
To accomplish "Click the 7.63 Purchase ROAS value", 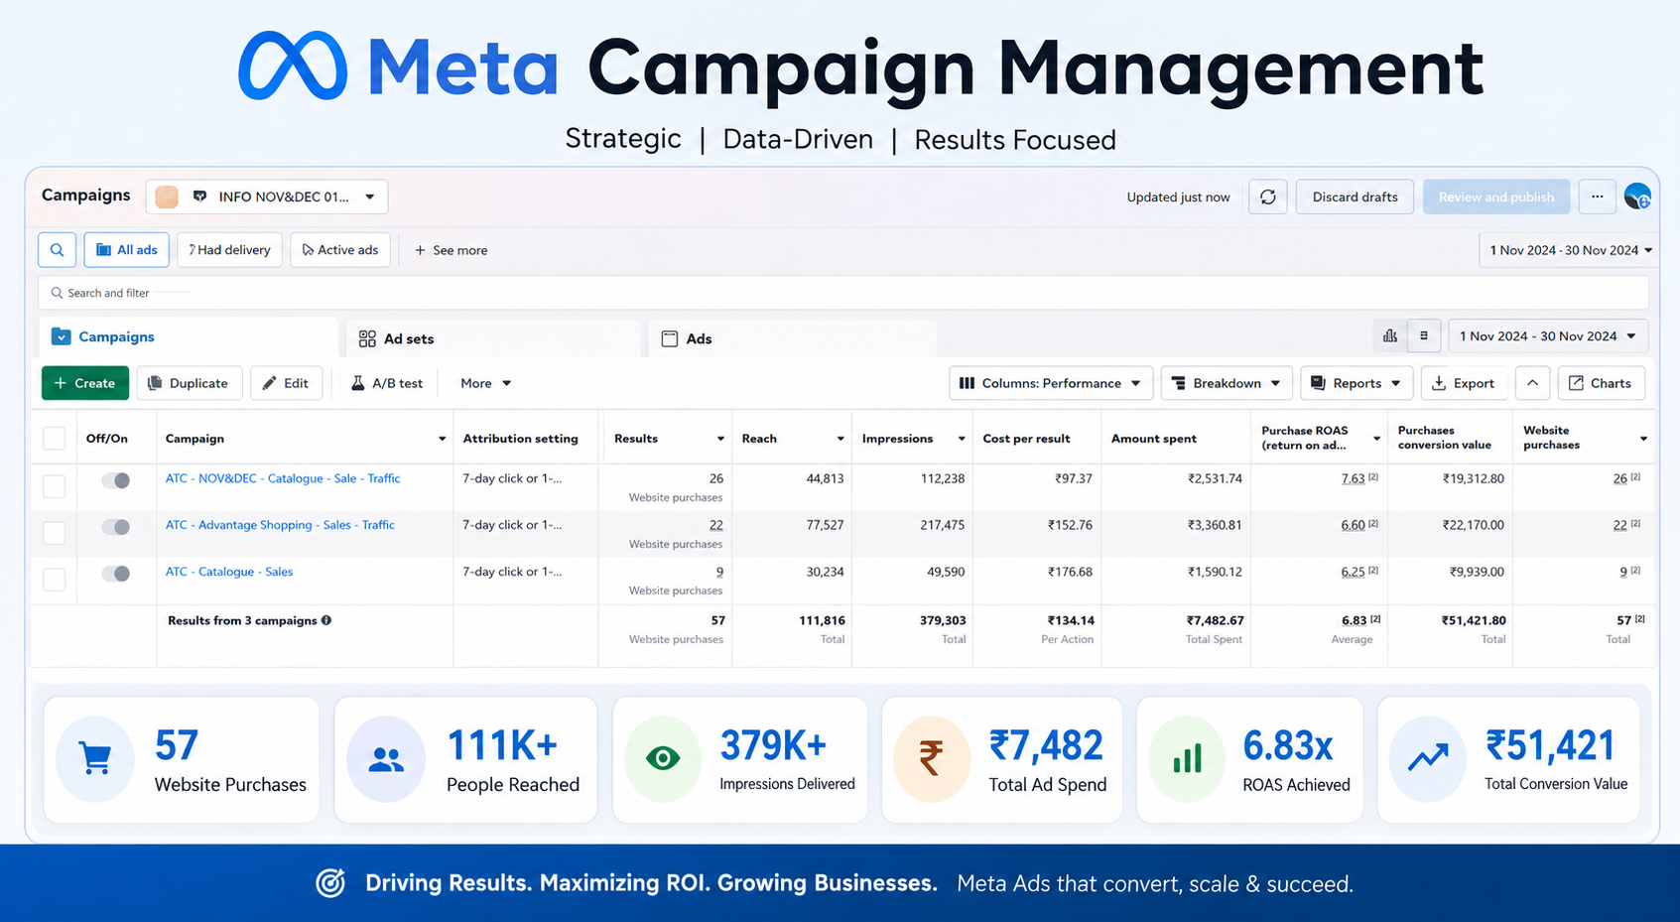I will 1353,478.
